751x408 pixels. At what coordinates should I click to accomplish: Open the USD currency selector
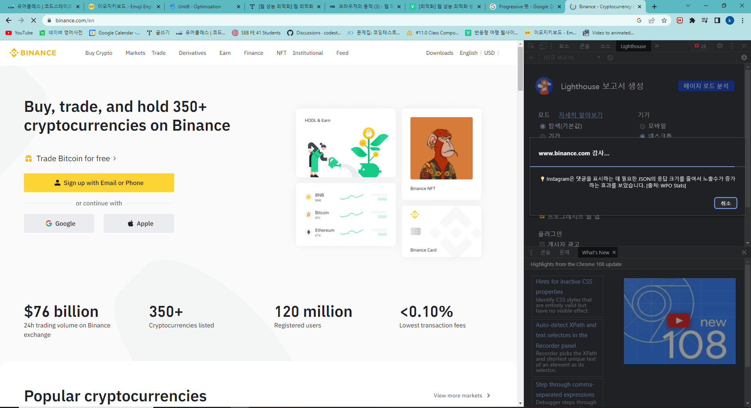(489, 53)
